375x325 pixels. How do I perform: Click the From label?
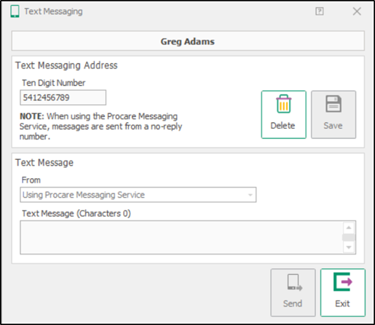[x=31, y=180]
